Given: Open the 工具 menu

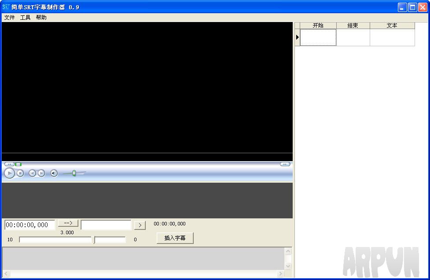Looking at the screenshot, I should 25,18.
